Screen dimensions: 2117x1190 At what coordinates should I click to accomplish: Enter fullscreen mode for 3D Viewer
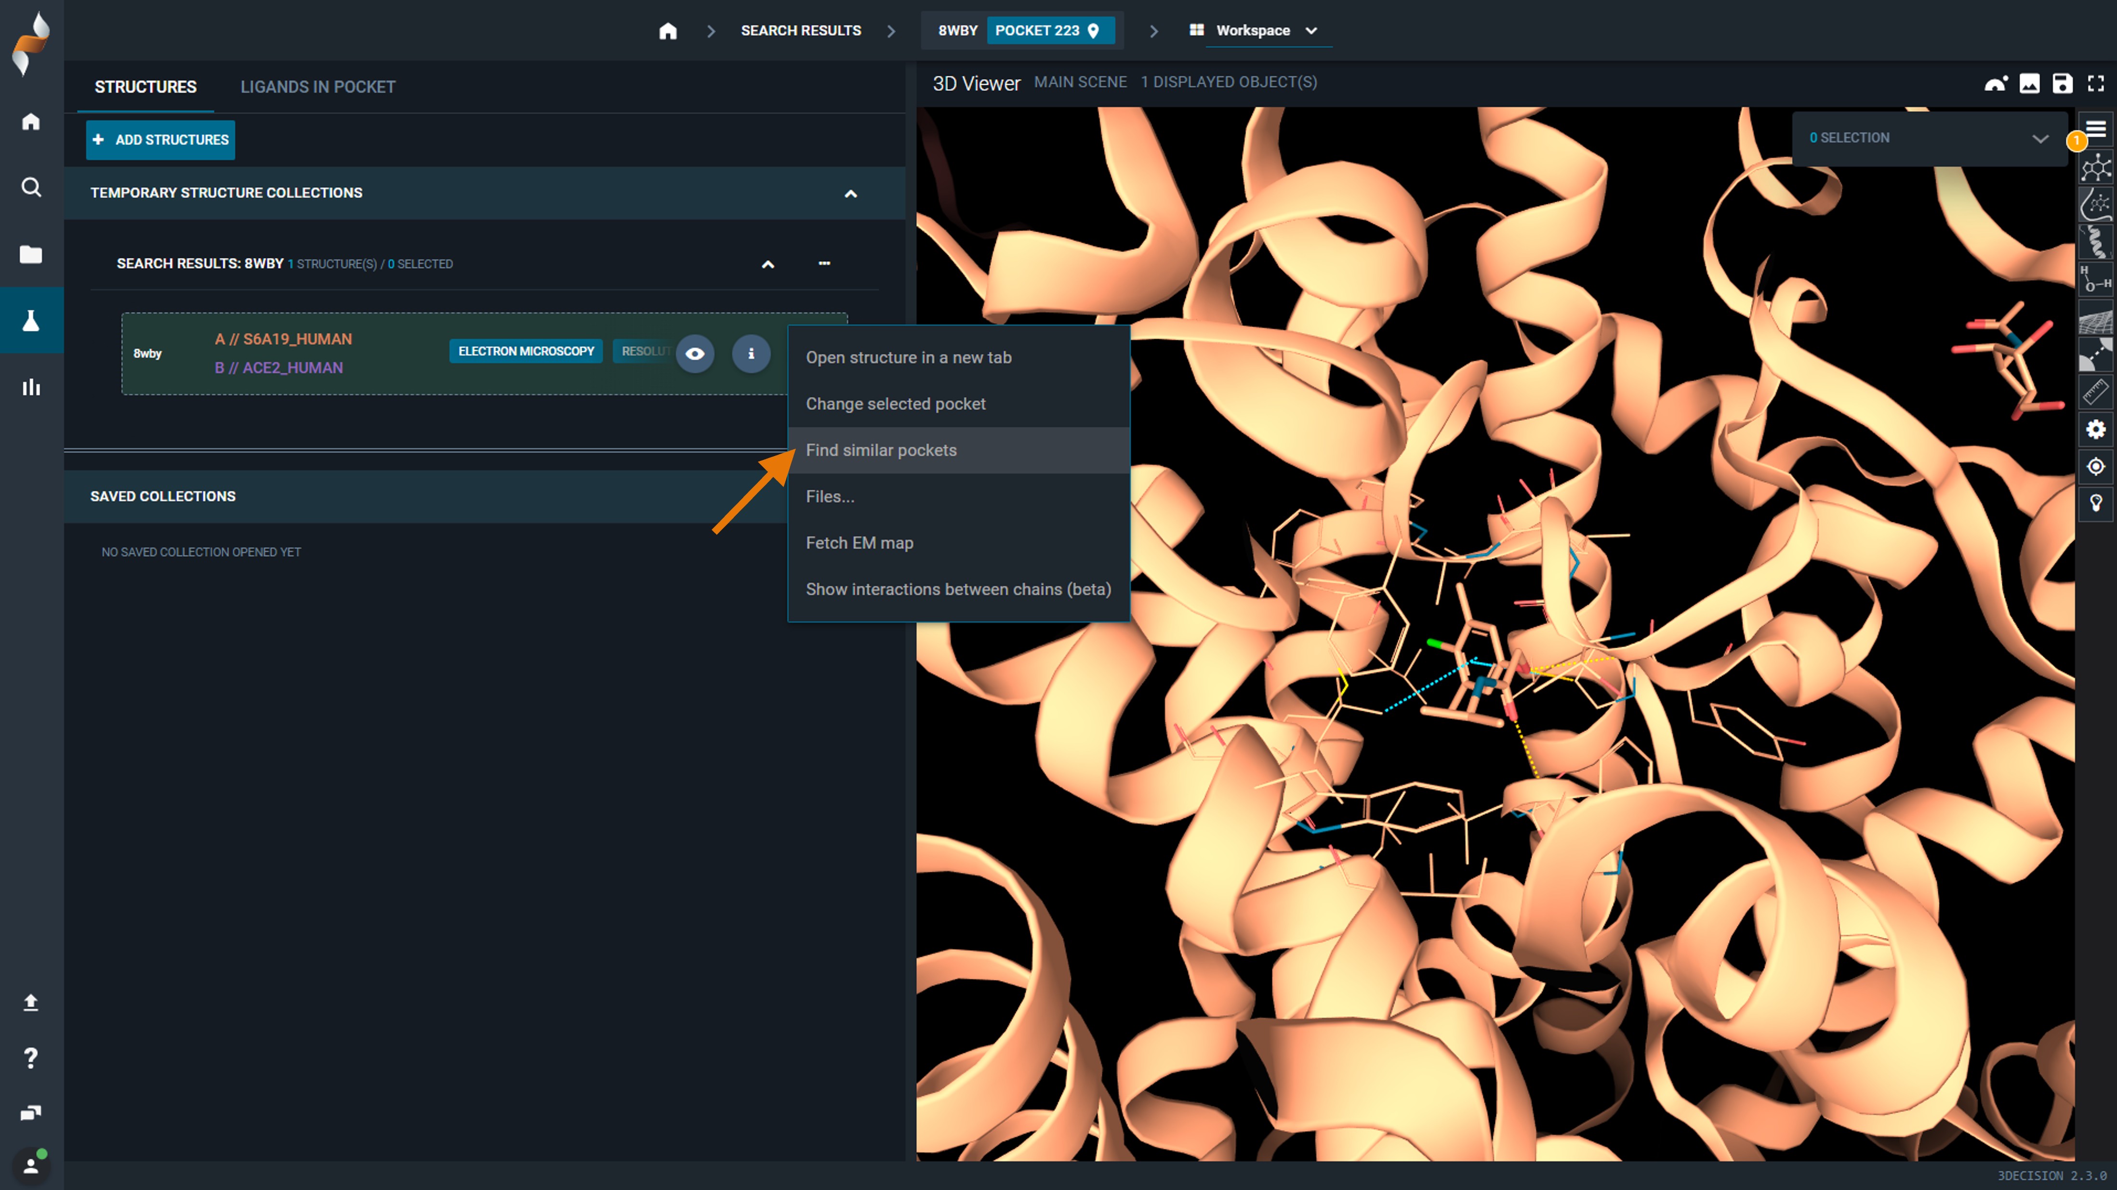click(x=2096, y=83)
